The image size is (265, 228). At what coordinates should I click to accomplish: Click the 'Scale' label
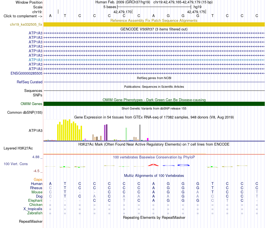[x=38, y=7]
